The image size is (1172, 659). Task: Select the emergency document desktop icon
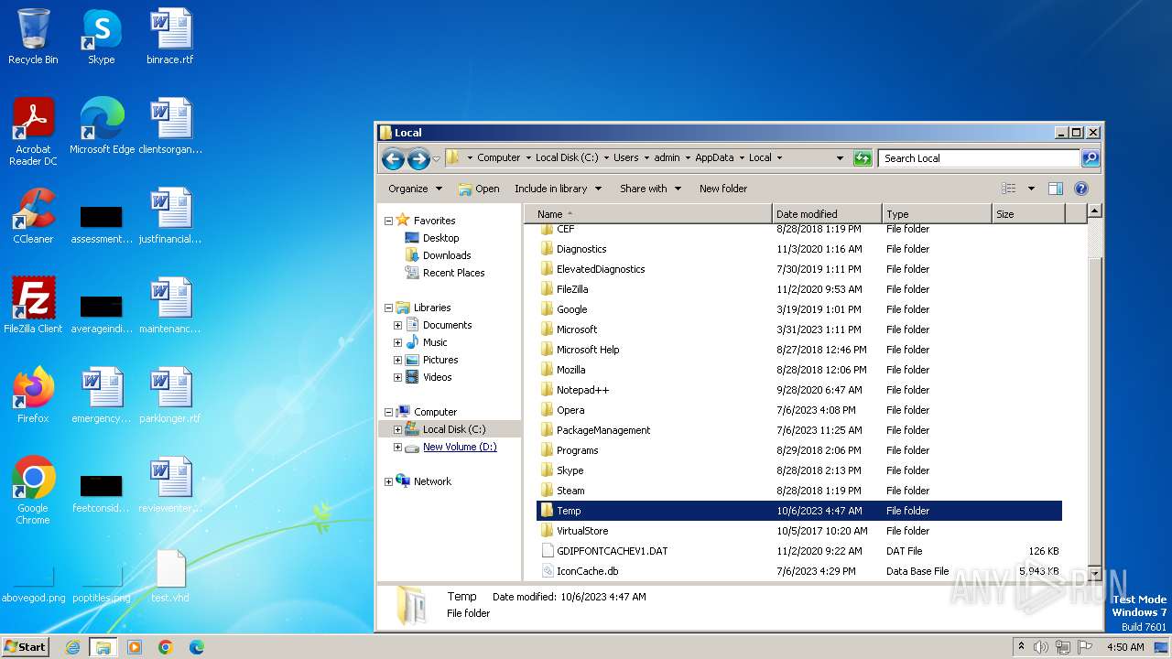click(x=102, y=395)
